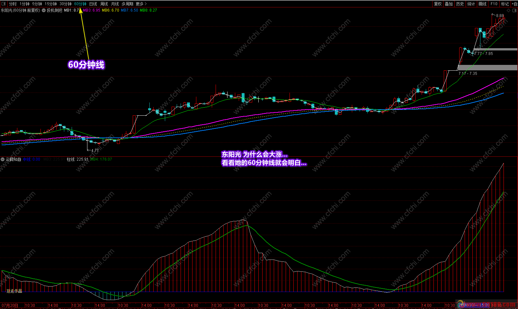Viewport: 518px width, 309px height.
Task: Select the 60分钟 period tab
Action: (x=80, y=4)
